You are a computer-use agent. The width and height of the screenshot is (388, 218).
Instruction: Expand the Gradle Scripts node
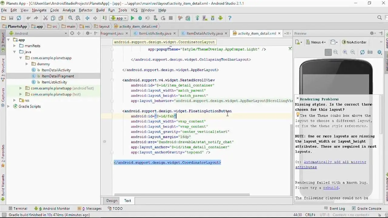tap(8, 106)
